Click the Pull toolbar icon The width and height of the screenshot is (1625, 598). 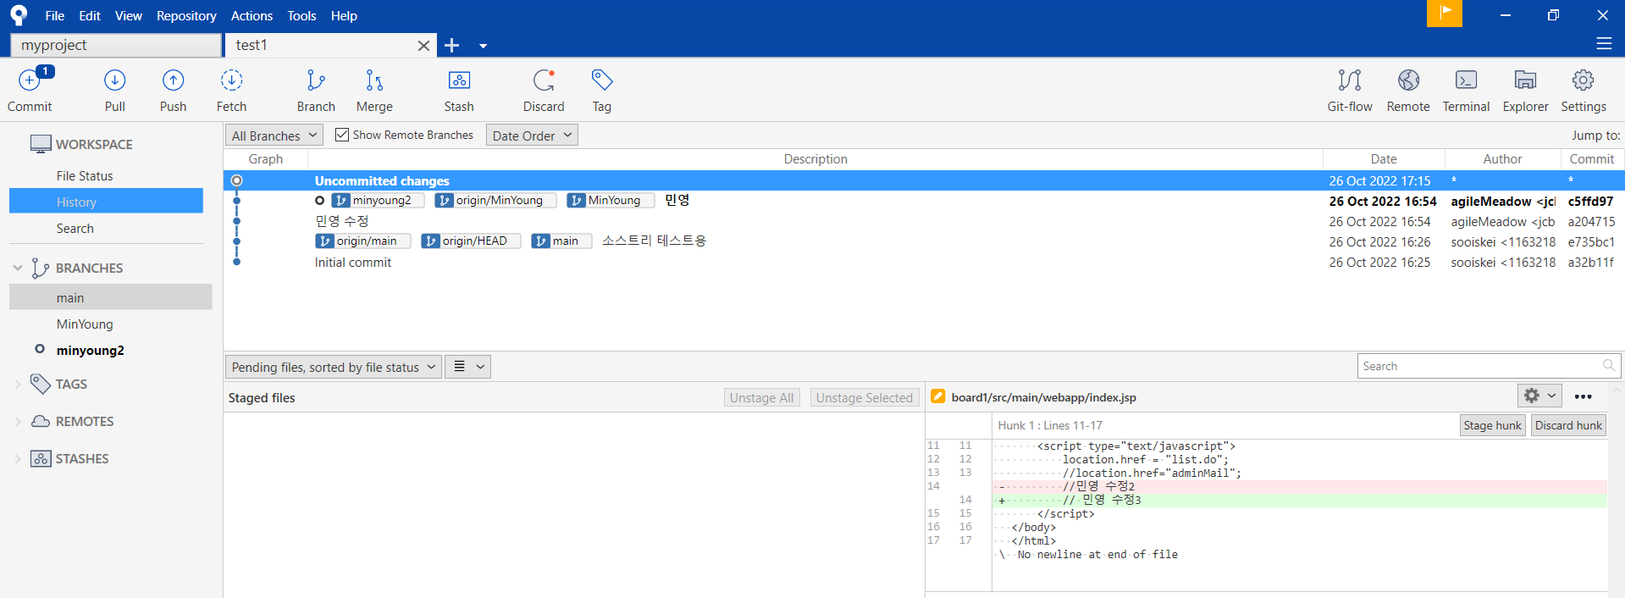[115, 80]
